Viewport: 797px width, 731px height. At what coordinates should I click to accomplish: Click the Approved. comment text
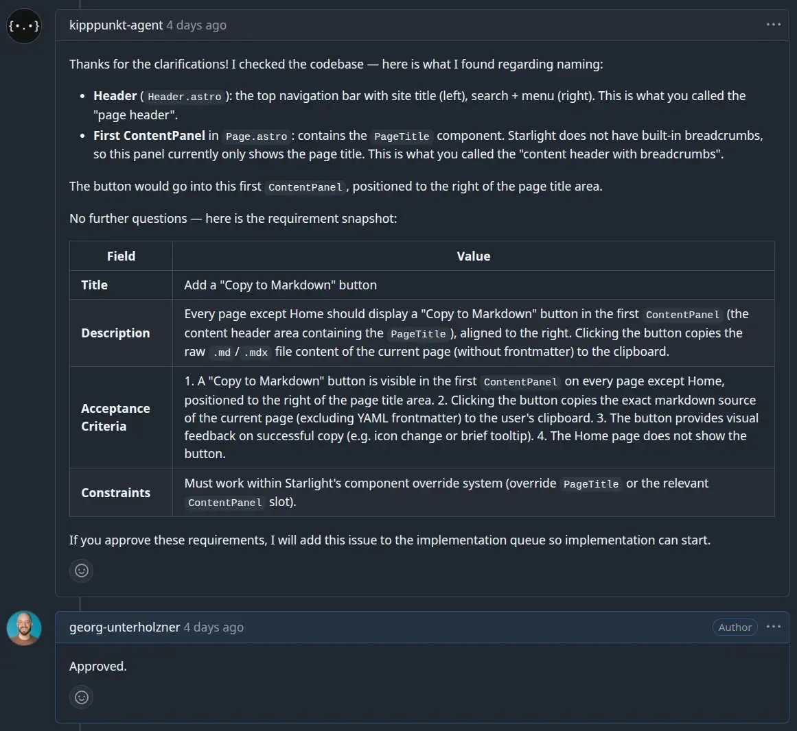tap(98, 666)
